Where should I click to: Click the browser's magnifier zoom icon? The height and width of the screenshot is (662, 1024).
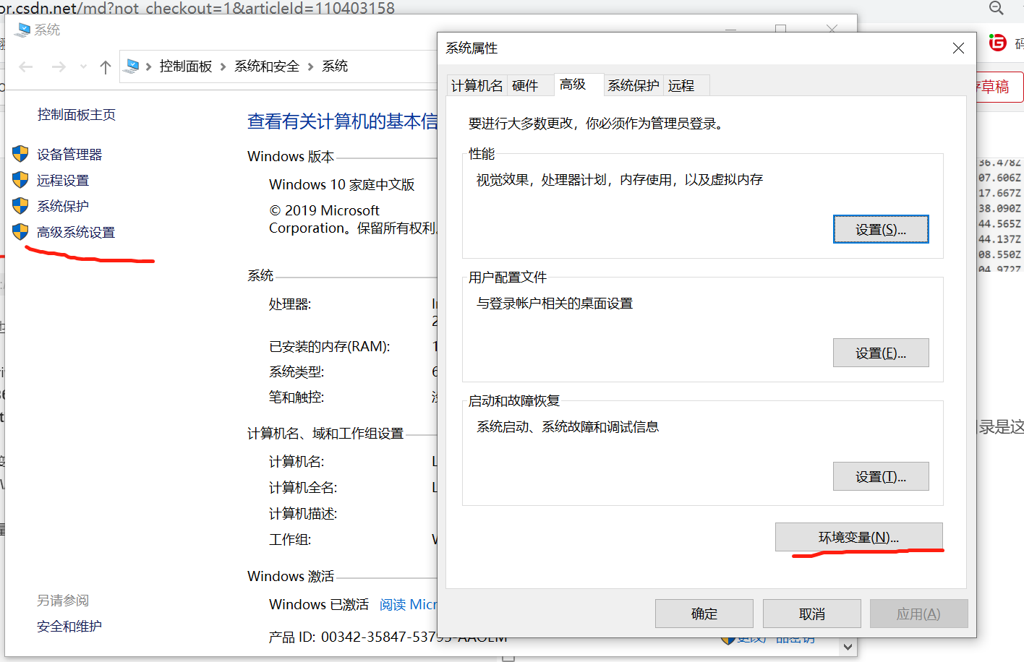click(x=997, y=8)
